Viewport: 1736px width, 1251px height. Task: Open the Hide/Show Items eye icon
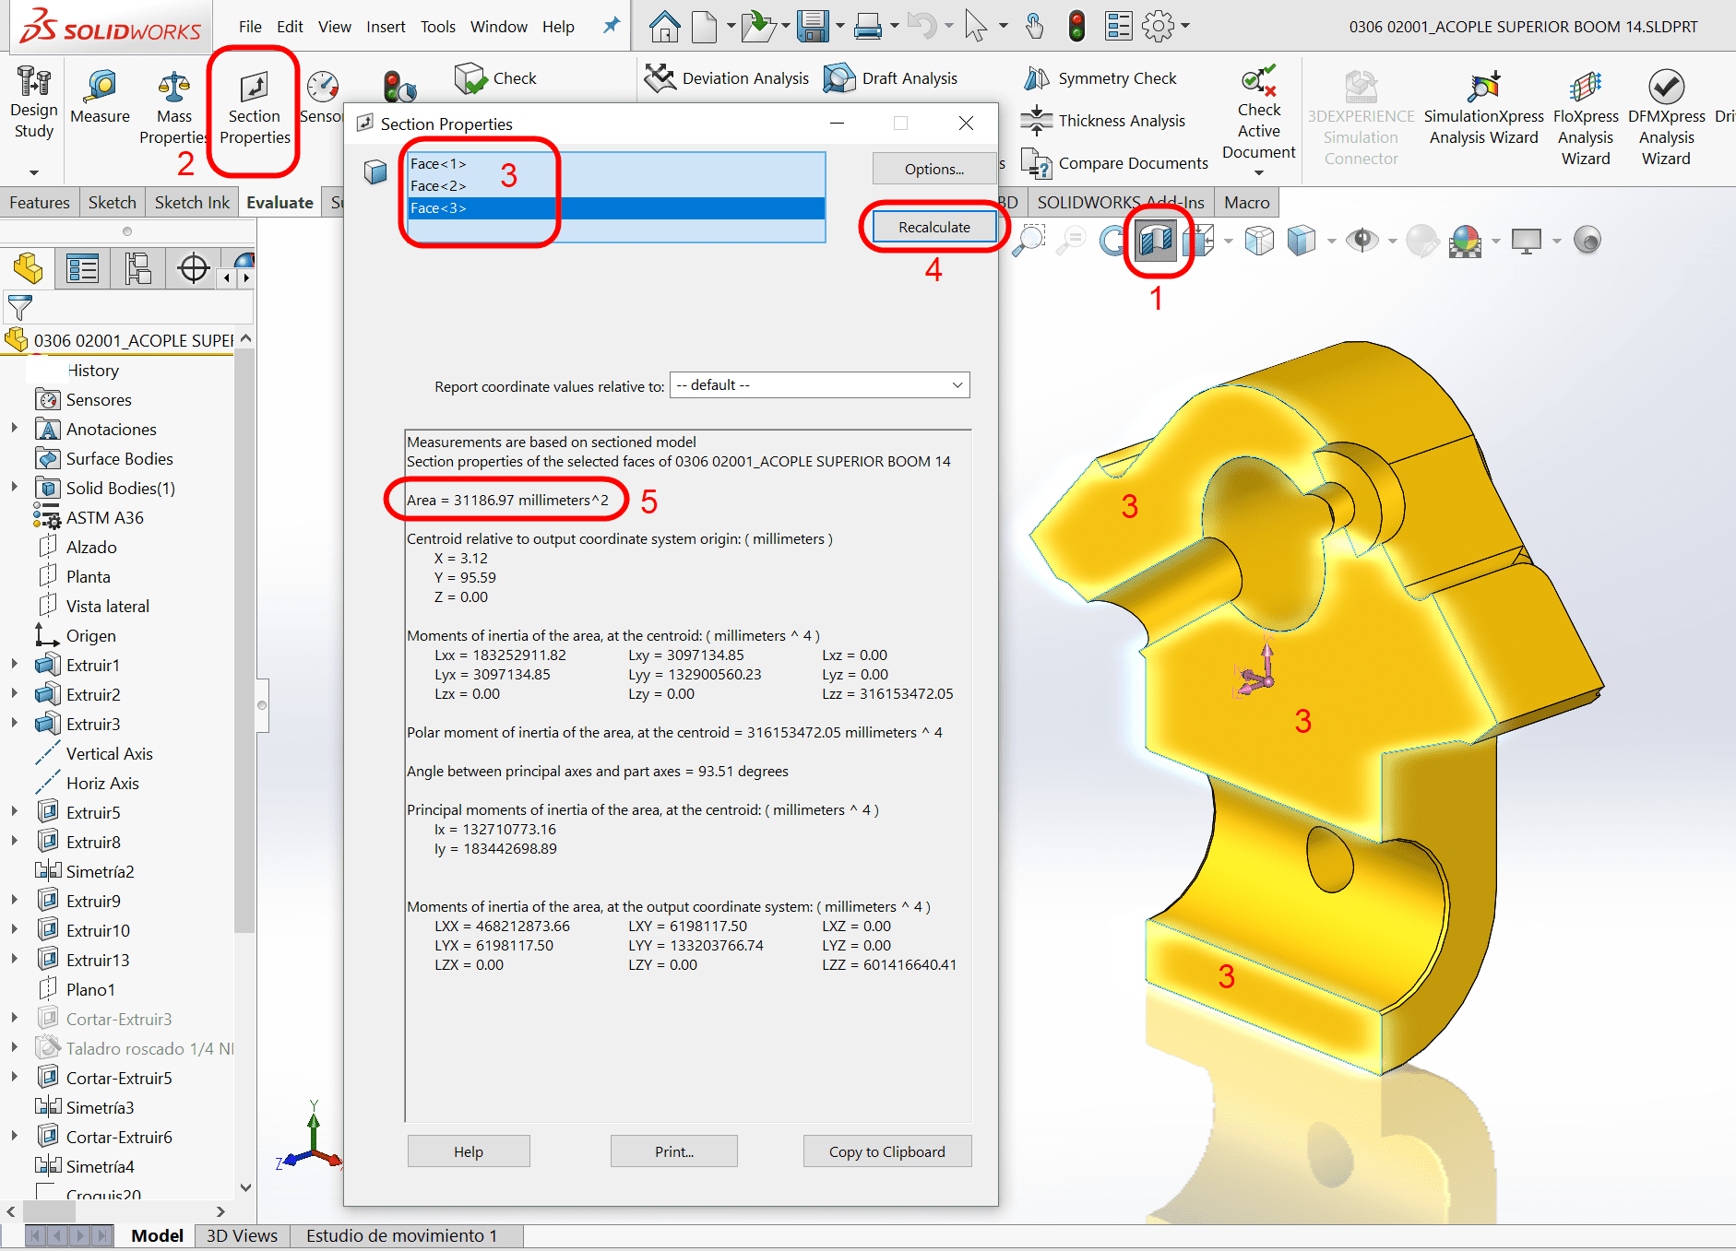[1361, 241]
